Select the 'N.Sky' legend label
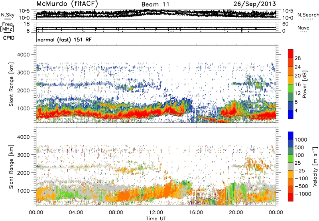 coord(8,15)
